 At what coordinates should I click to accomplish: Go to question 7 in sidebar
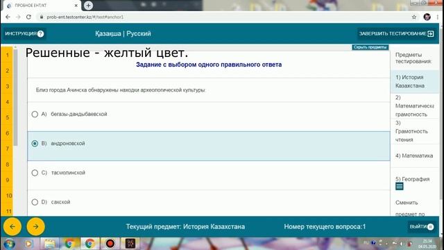tap(7, 149)
